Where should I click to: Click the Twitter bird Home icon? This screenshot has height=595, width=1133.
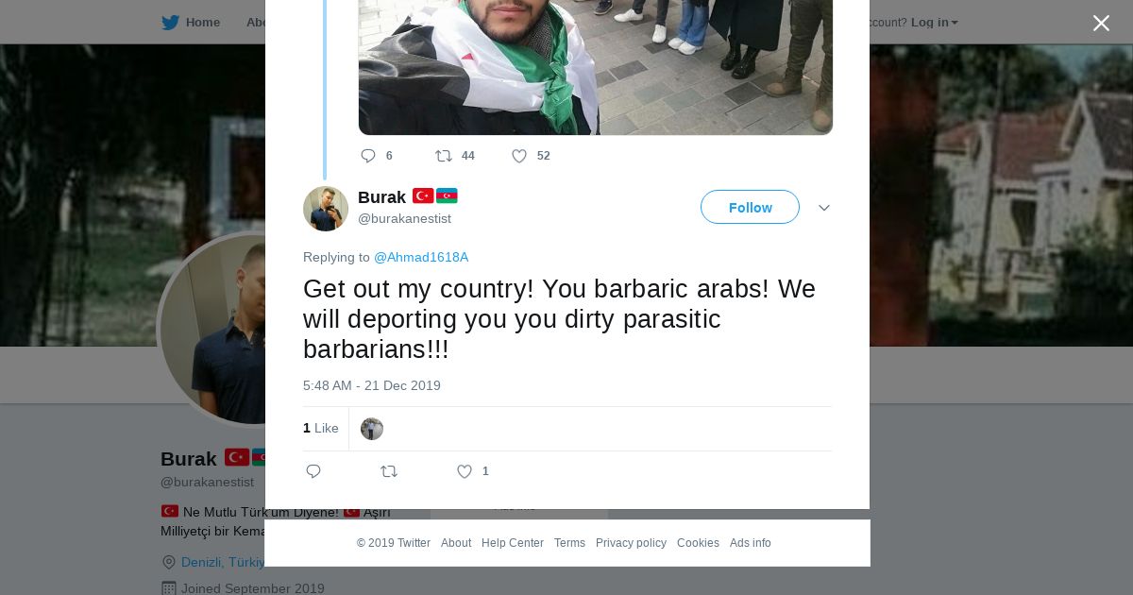tap(170, 23)
